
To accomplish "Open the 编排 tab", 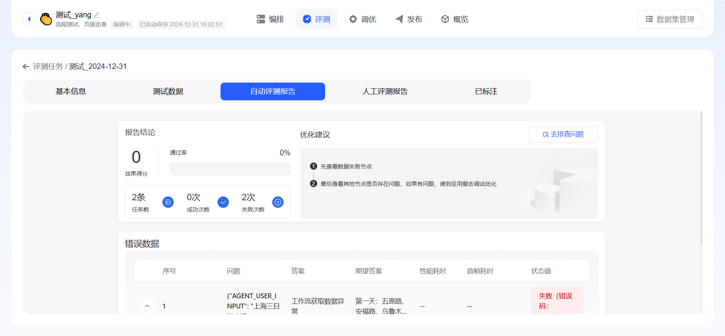I will (x=270, y=19).
